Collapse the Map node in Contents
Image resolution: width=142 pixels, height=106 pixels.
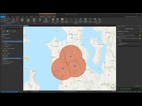[x=1, y=36]
